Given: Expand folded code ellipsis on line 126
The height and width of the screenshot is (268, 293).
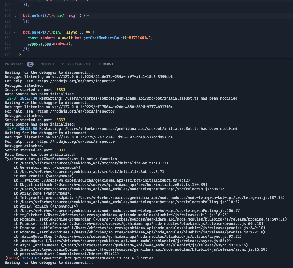Looking at the screenshot, I should pyautogui.click(x=87, y=16).
